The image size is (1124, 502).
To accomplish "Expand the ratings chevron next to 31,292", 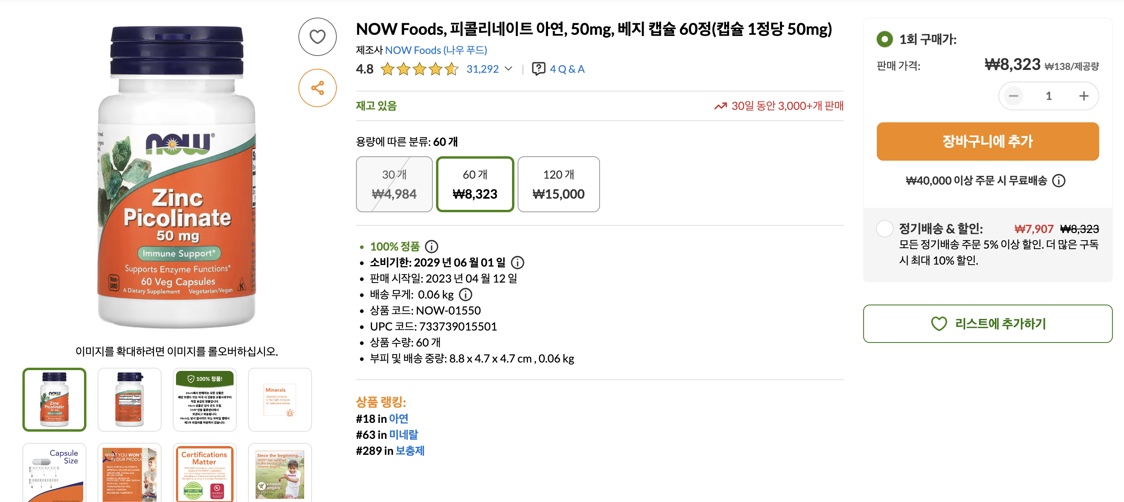I will tap(508, 69).
